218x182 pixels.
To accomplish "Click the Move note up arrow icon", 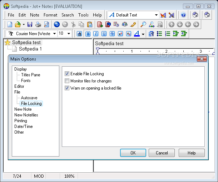I will (172, 24).
